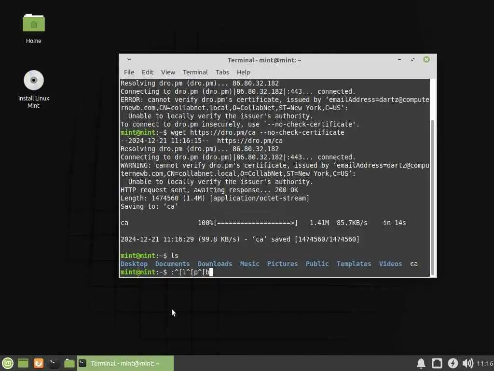Screen dimensions: 494x371
Task: Click the 'Length: 1474560 (1.4M)' line
Action: (215, 198)
